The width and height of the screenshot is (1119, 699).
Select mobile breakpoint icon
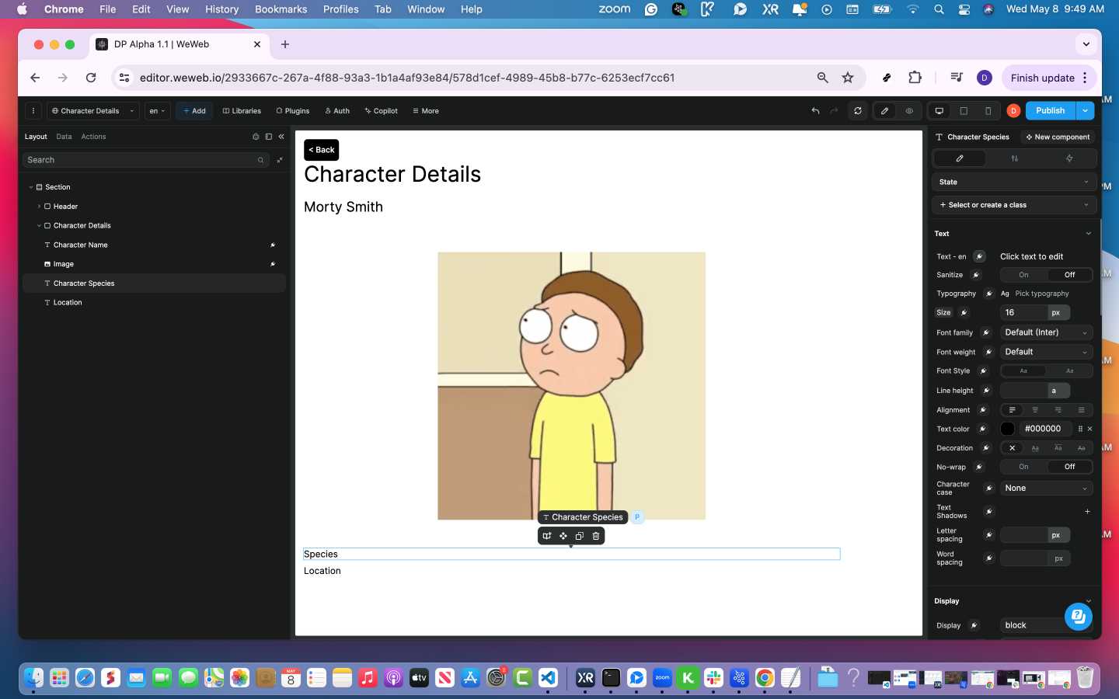tap(988, 111)
